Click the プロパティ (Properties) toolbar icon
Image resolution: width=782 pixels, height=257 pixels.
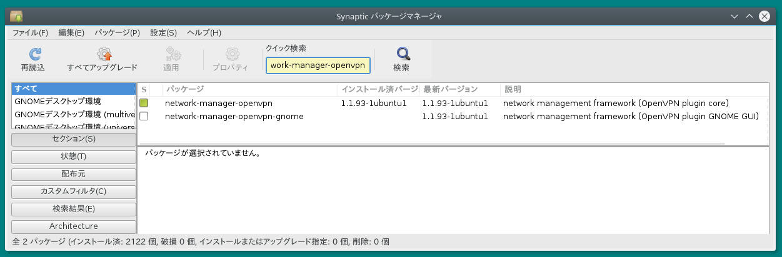pos(233,54)
